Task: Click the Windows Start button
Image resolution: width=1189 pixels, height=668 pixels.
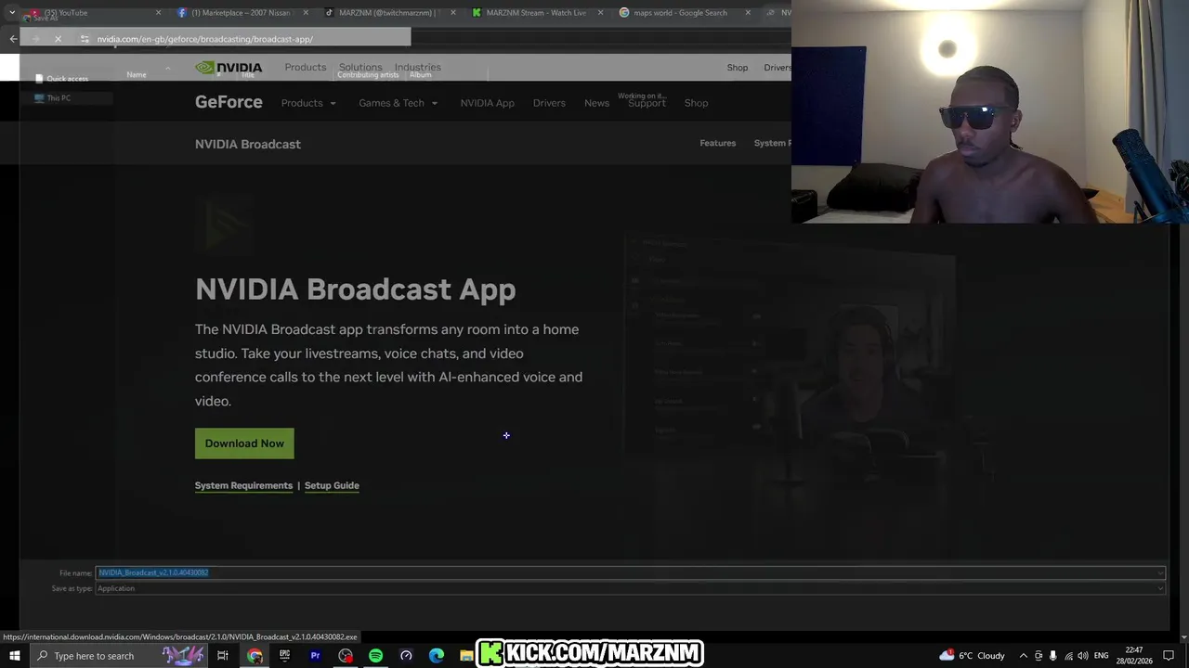Action: coord(14,656)
